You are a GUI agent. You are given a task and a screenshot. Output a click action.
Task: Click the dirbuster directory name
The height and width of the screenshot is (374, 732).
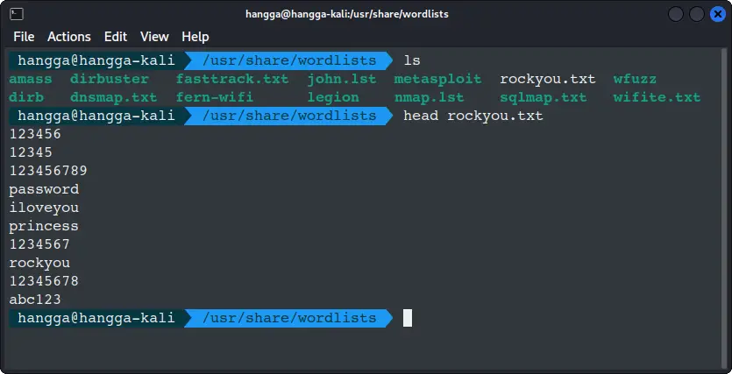tap(110, 80)
